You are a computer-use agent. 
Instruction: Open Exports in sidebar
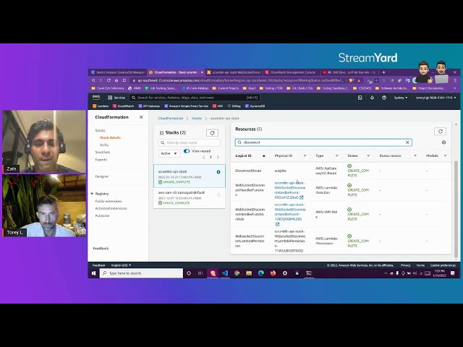[101, 160]
